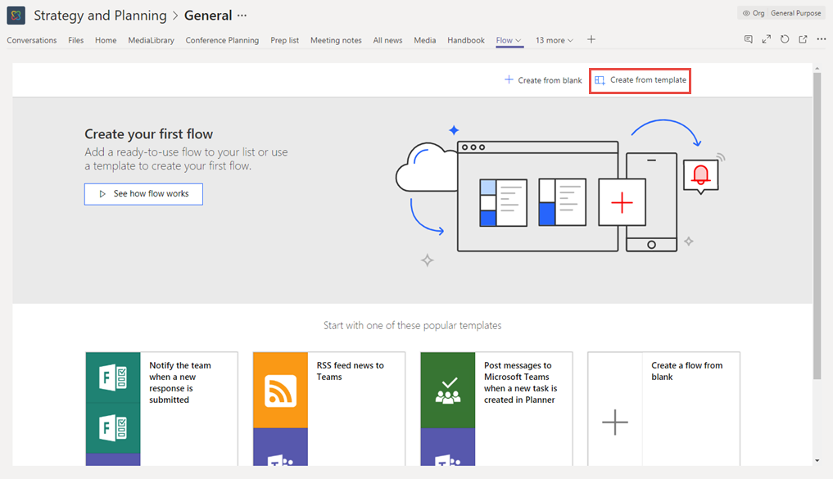This screenshot has height=479, width=833.
Task: Expand the Flow tab dropdown chevron
Action: (518, 40)
